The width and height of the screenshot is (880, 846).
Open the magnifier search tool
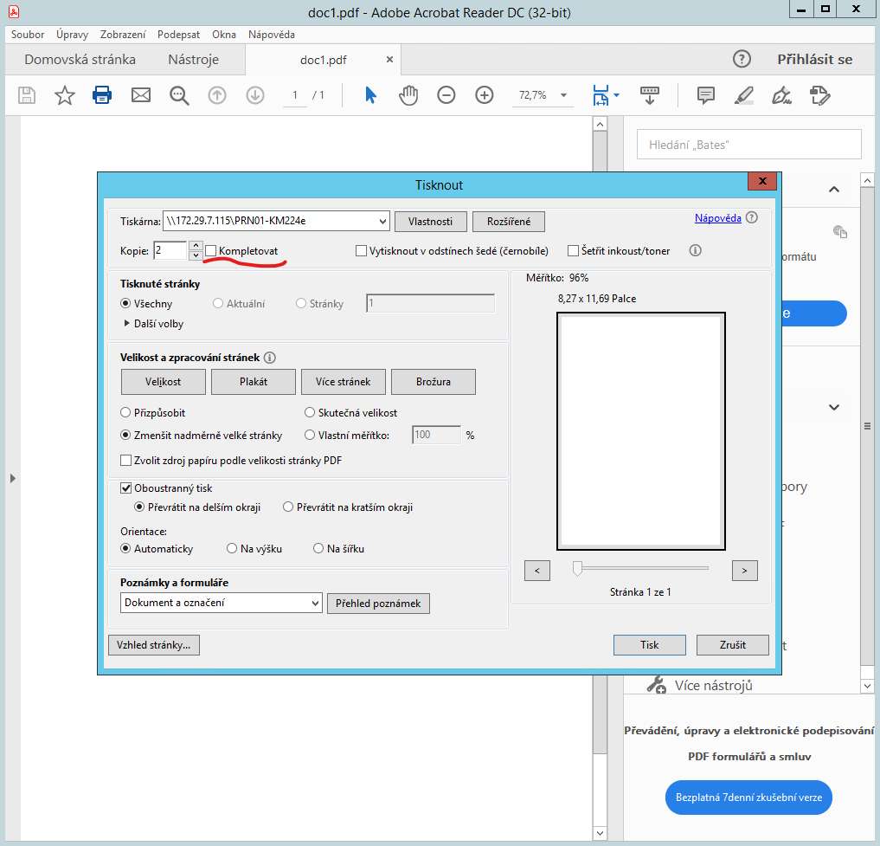[179, 95]
